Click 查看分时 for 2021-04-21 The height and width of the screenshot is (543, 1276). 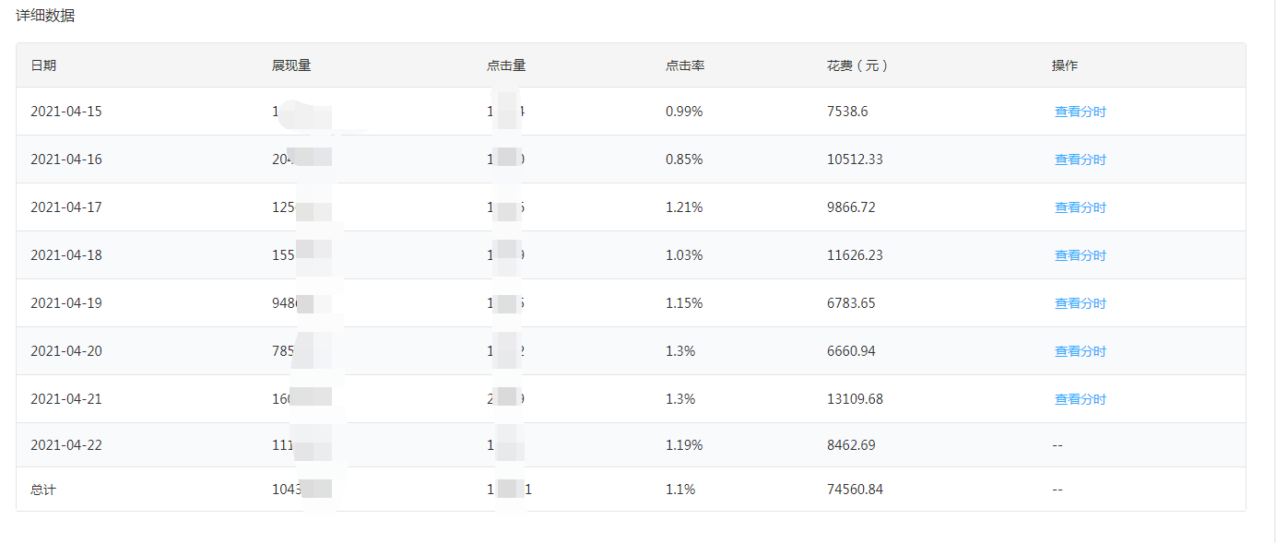tap(1080, 399)
